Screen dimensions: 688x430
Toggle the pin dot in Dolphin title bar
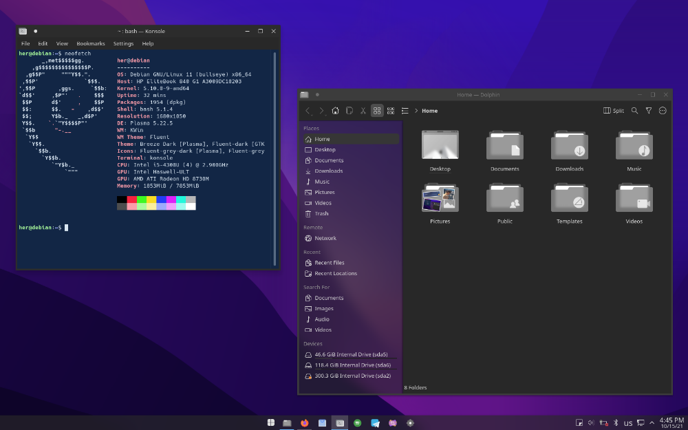[317, 95]
